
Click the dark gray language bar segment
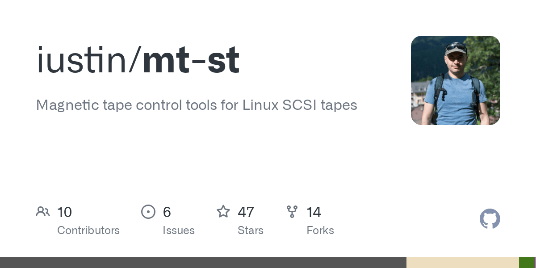(x=203, y=263)
